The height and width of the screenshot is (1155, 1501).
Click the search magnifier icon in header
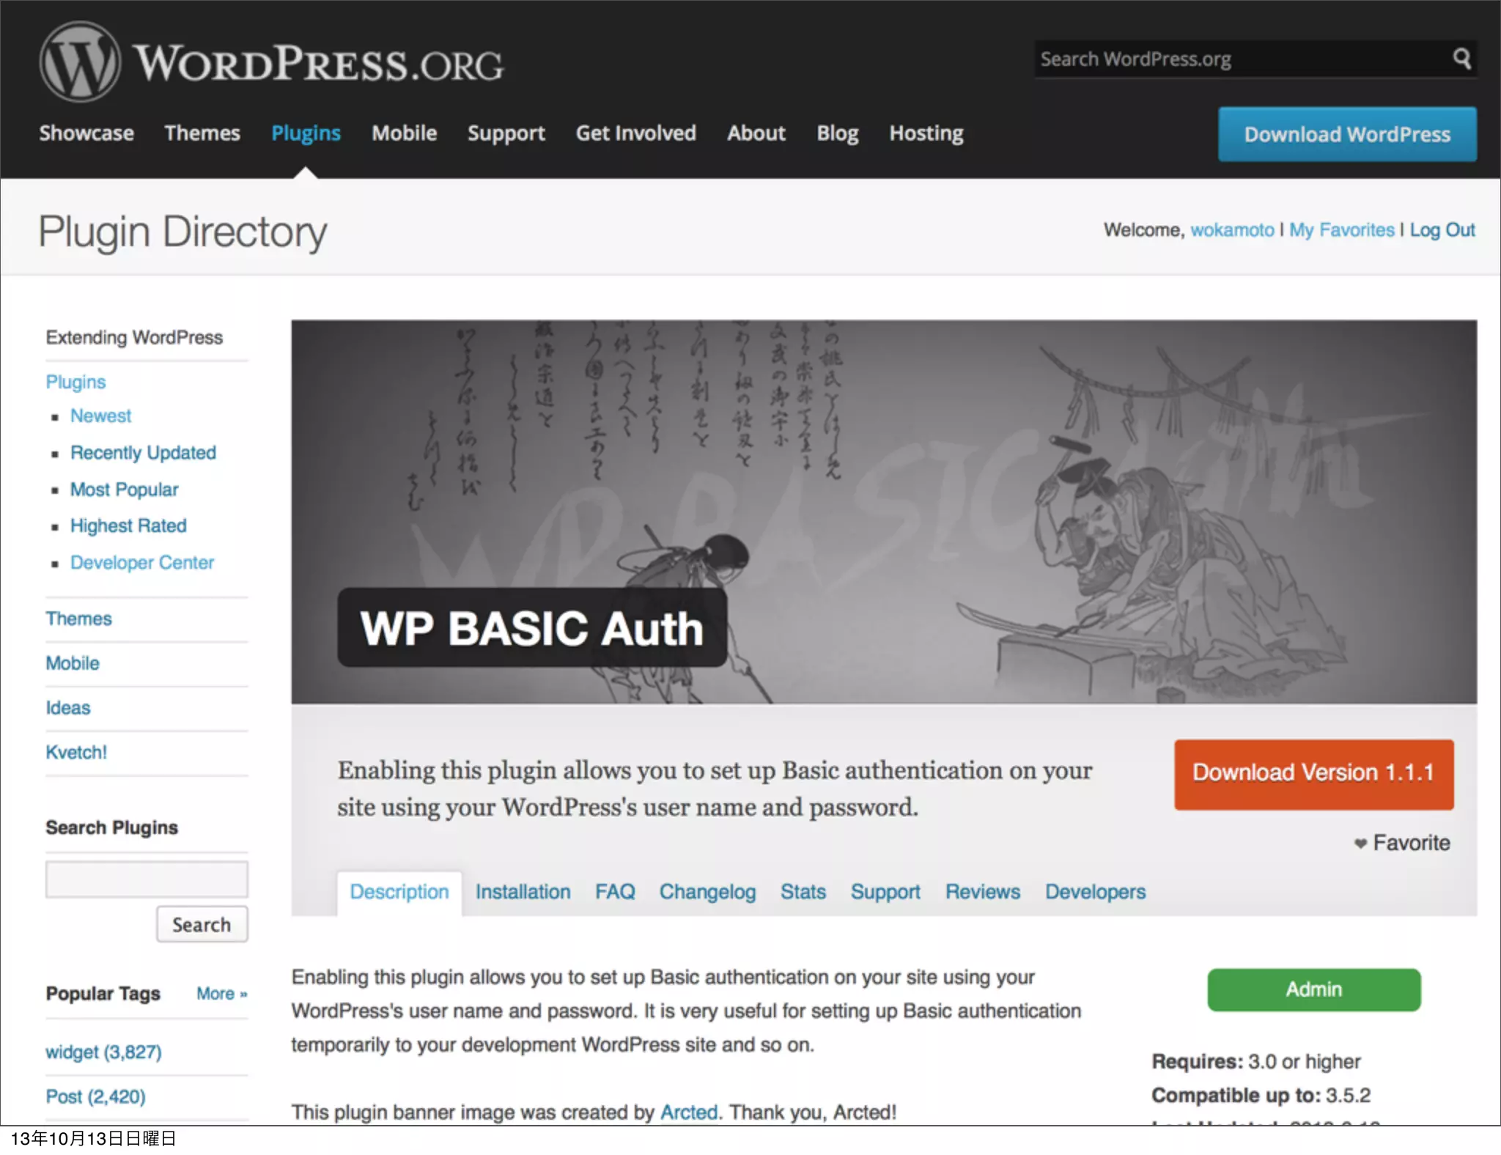1461,59
